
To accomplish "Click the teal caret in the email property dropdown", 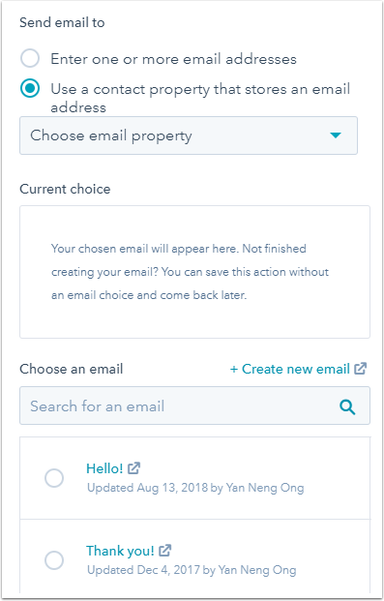I will 336,135.
